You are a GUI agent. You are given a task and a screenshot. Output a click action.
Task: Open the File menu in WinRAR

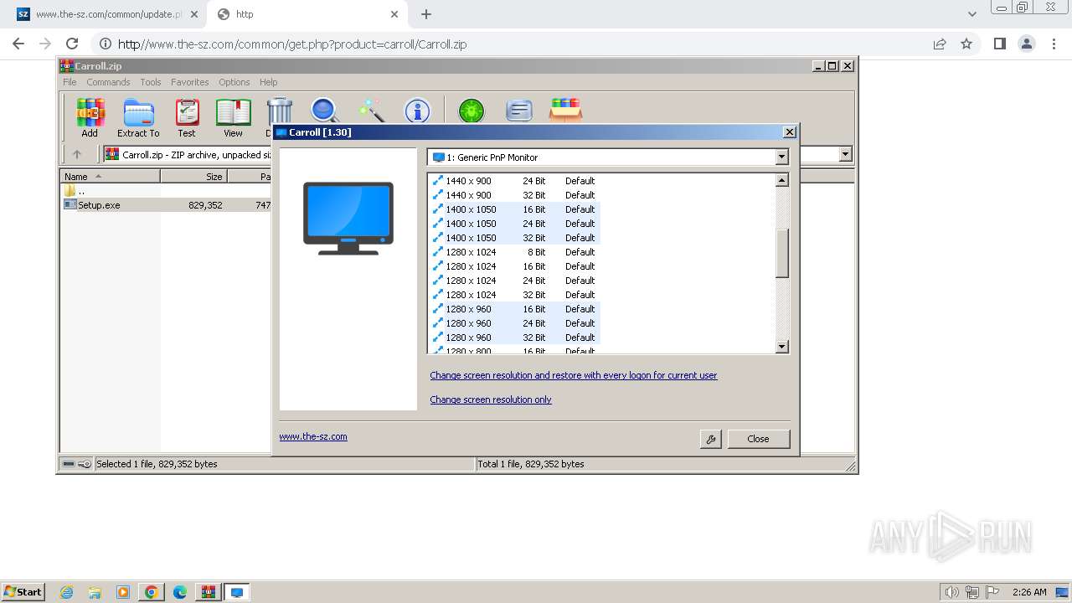click(x=70, y=82)
